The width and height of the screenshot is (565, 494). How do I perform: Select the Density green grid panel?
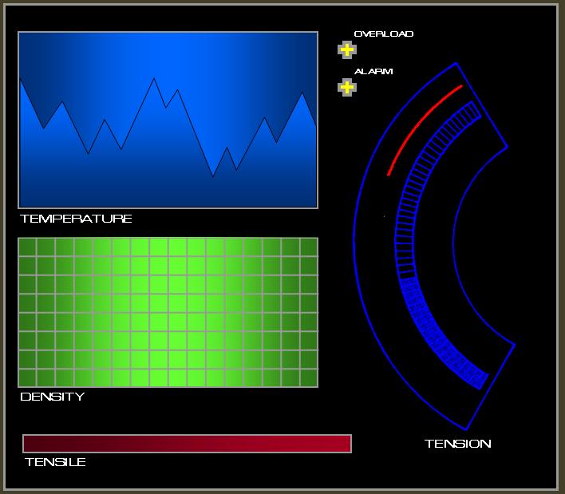coord(168,312)
